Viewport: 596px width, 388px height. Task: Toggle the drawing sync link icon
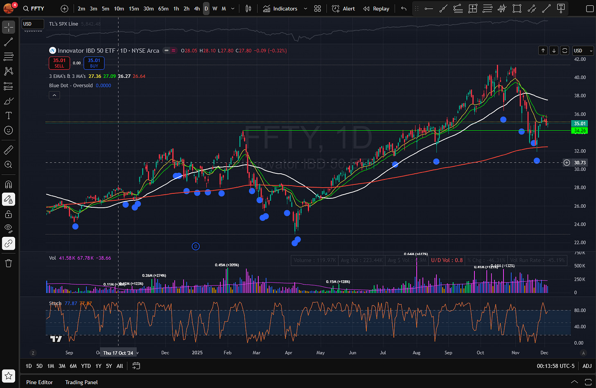tap(9, 243)
